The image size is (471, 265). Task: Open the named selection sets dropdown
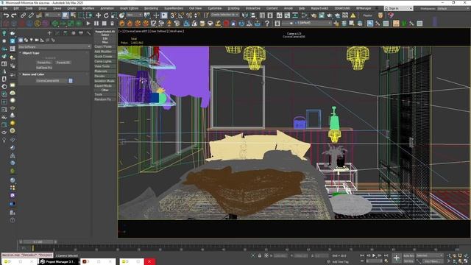224,15
